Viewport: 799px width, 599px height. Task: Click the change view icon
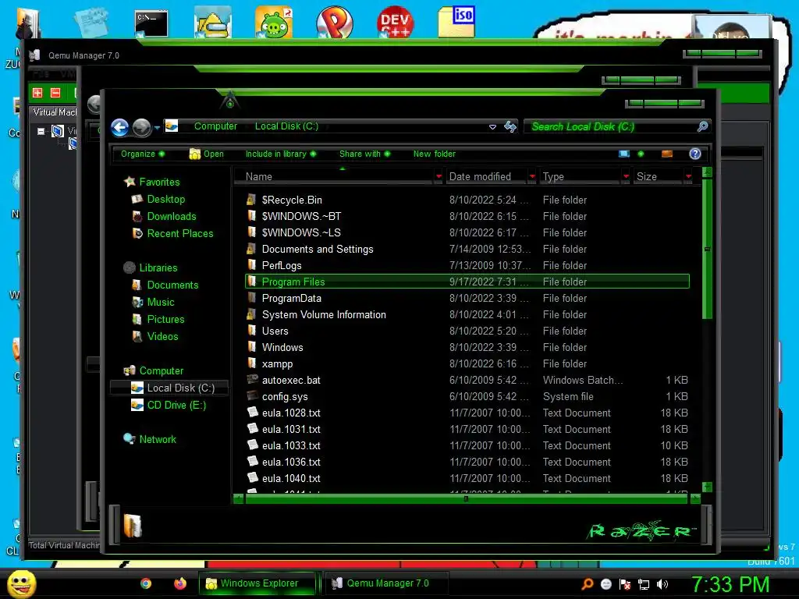tap(624, 154)
